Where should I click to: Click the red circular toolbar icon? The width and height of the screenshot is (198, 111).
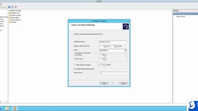pos(16,7)
